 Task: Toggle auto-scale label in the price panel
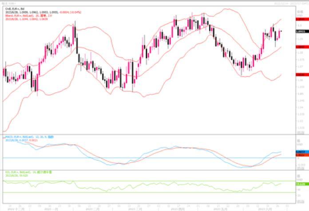pos(301,132)
